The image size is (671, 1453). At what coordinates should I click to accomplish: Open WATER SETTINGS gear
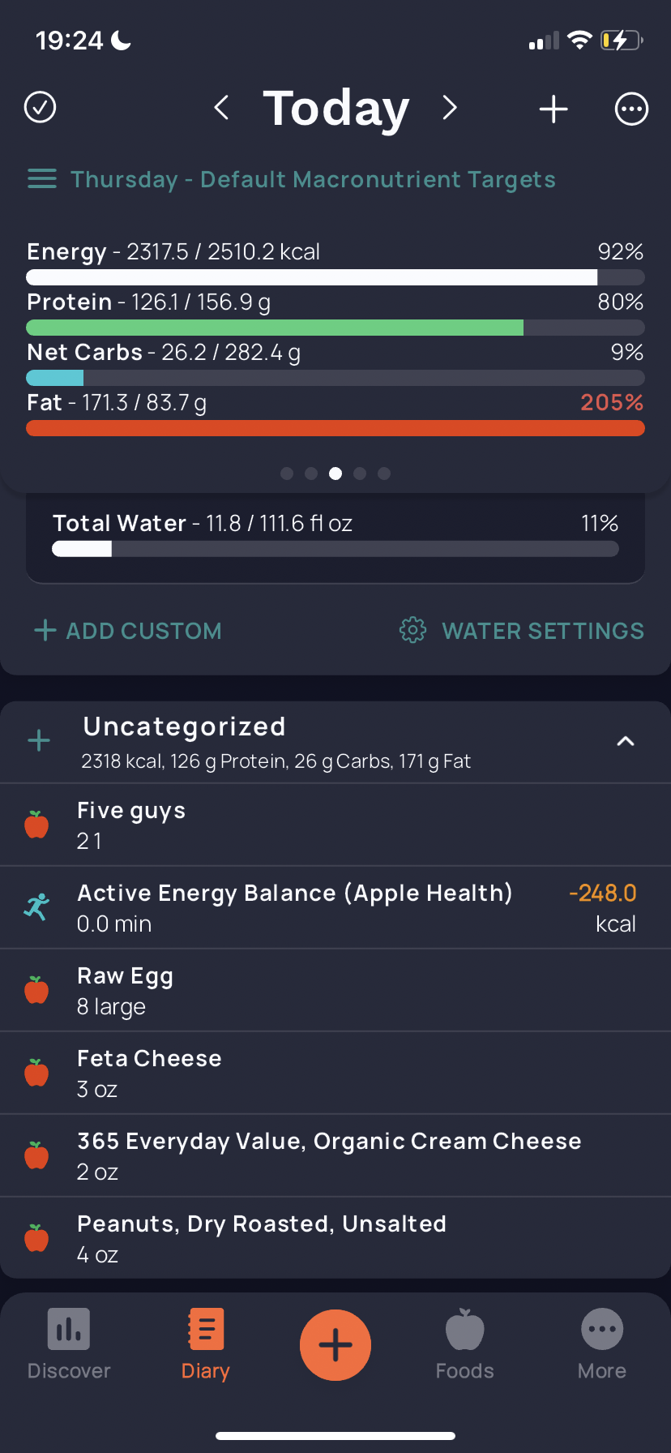(x=522, y=631)
